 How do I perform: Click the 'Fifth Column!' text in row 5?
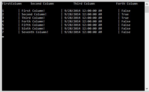pos(33,25)
